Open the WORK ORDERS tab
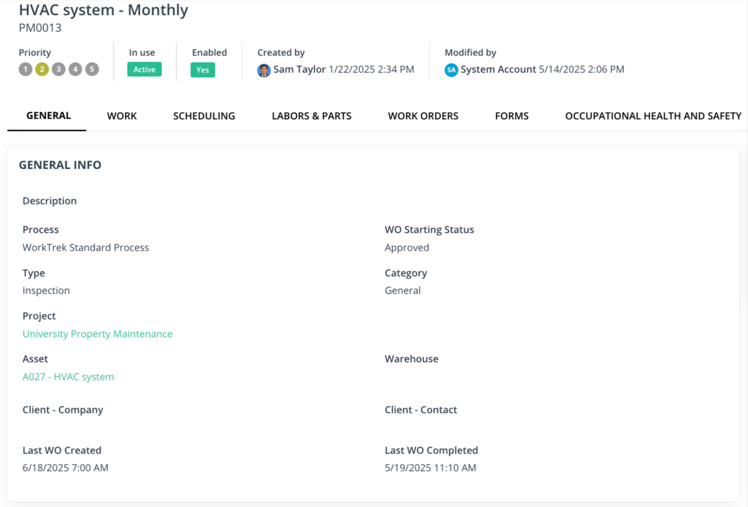Screen dimensions: 748x507 click(423, 116)
